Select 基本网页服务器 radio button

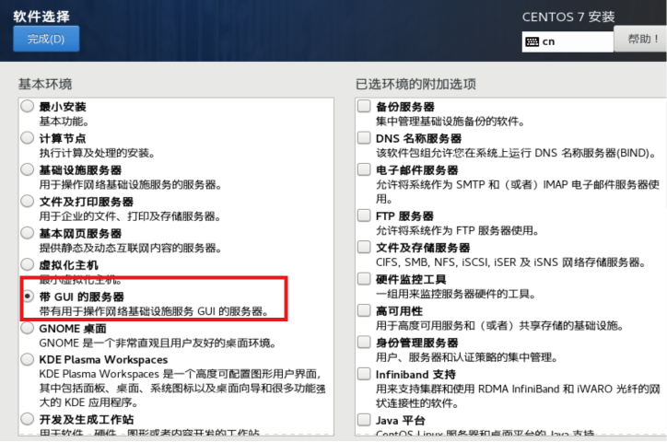tap(28, 233)
